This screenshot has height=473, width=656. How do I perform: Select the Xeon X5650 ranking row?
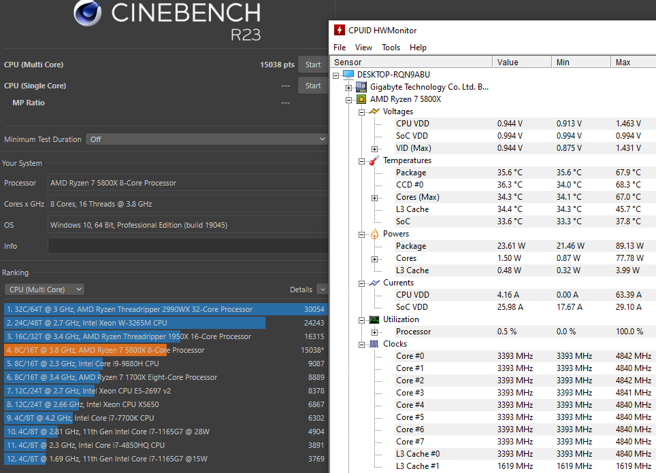(x=165, y=404)
